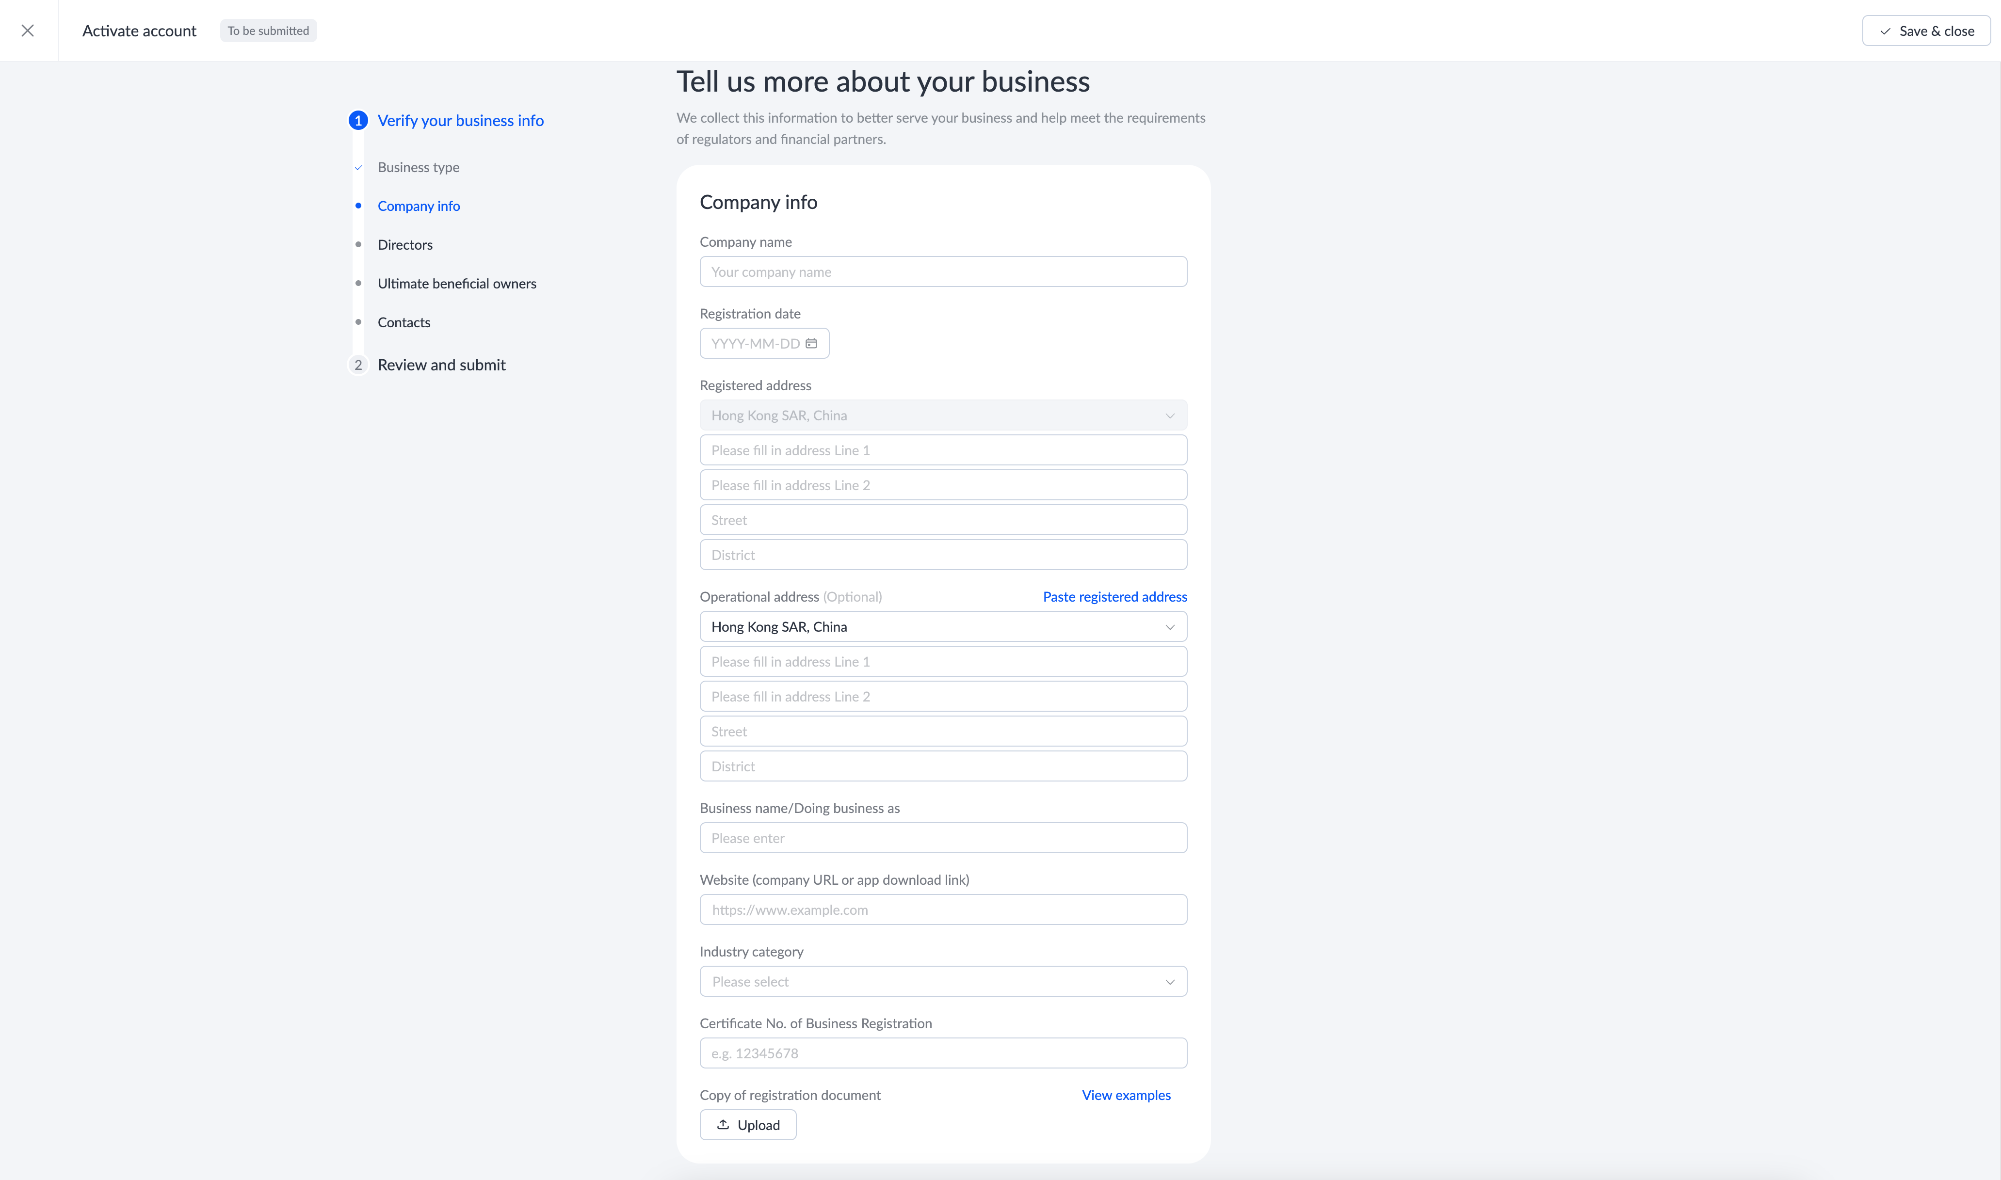Focus the Company name input field
This screenshot has width=2001, height=1180.
click(x=942, y=272)
